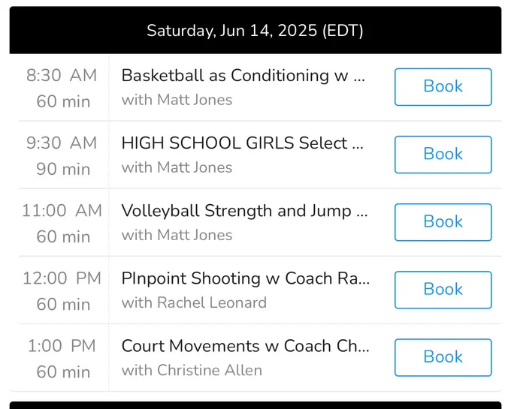Viewport: 511px width, 409px height.
Task: Open HIGH SCHOOL GIRLS Select class title
Action: pyautogui.click(x=243, y=143)
